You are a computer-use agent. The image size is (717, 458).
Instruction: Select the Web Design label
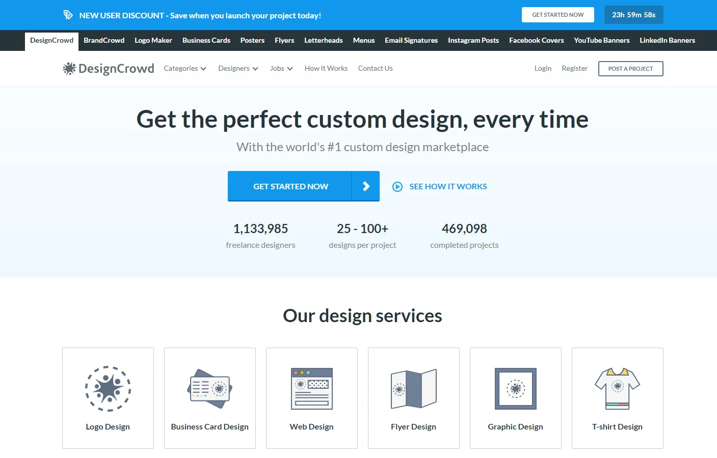(x=312, y=427)
